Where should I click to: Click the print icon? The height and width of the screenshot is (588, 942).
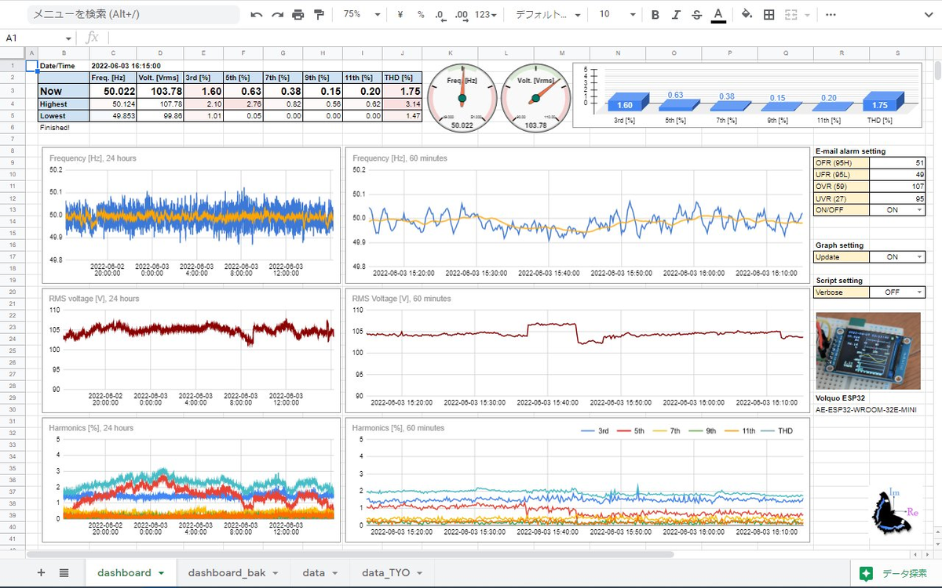298,15
